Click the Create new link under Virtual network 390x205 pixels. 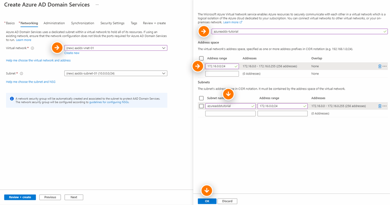[72, 53]
